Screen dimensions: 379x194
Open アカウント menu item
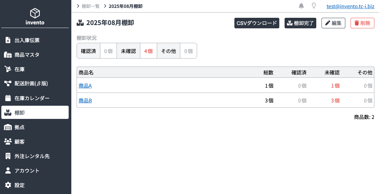pyautogui.click(x=35, y=171)
